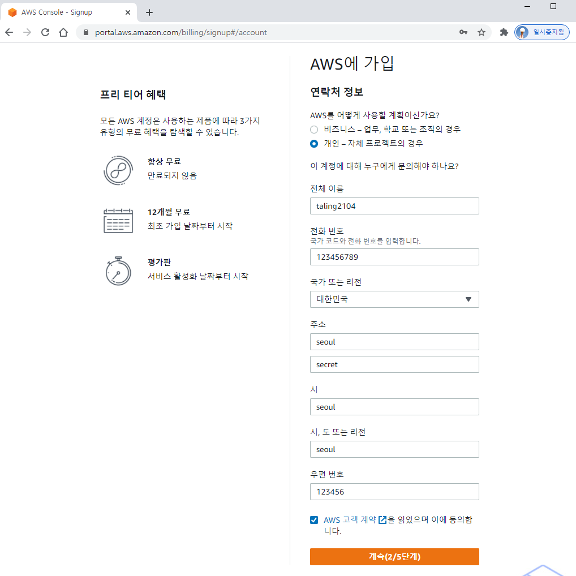Click the address bar URL
This screenshot has height=576, width=576.
180,32
